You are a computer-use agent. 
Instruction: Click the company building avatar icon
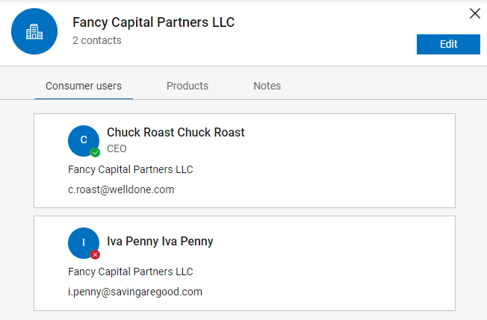click(34, 31)
